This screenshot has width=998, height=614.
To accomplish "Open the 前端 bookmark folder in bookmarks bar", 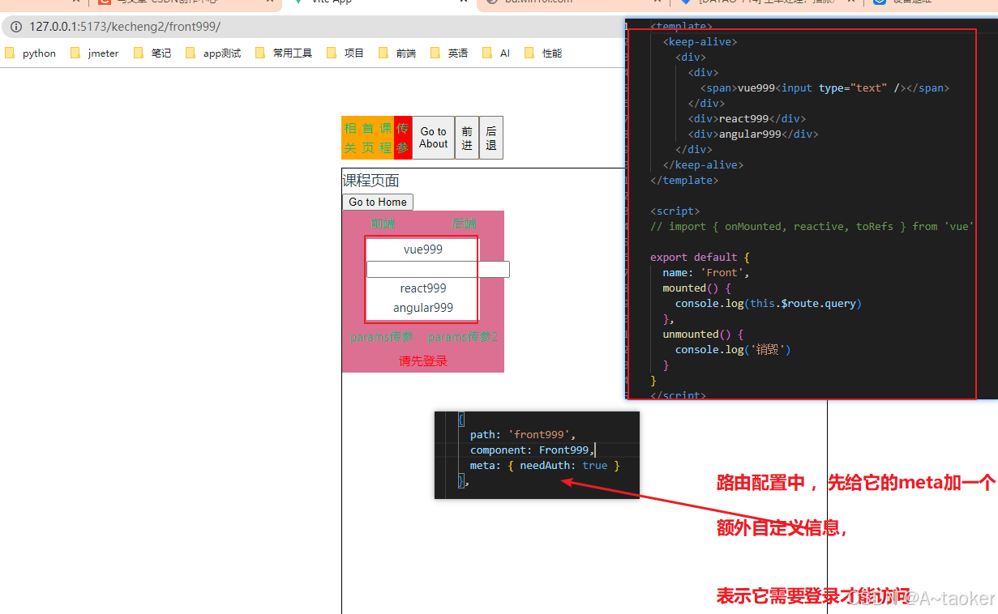I will [x=397, y=53].
